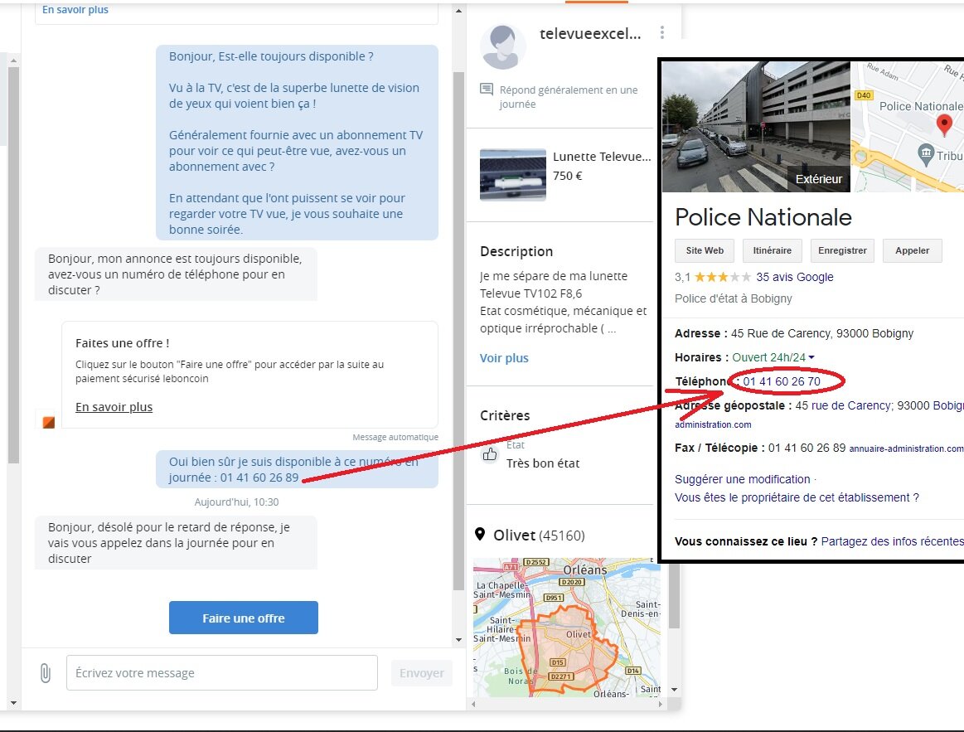Open En savoir plus link in offer card
This screenshot has width=964, height=732.
(114, 406)
